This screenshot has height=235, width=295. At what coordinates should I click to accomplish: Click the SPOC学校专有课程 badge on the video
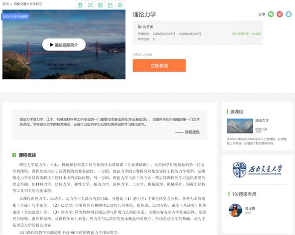click(15, 17)
